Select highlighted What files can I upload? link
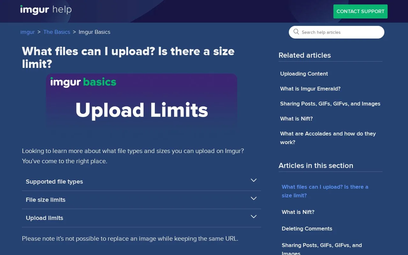 coord(325,191)
